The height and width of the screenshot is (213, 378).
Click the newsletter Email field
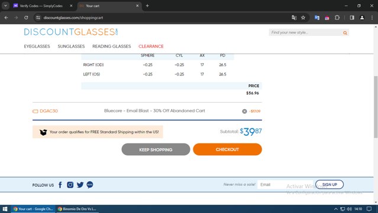285,185
